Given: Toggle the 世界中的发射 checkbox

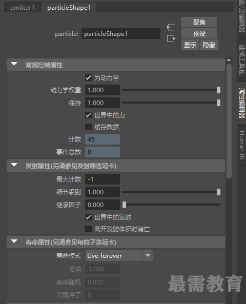Looking at the screenshot, I should coord(88,217).
